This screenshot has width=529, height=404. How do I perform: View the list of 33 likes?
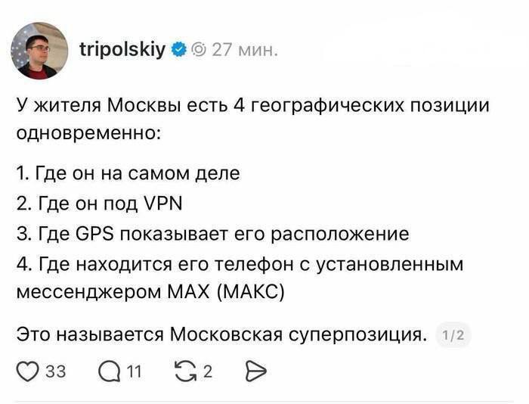(x=55, y=371)
